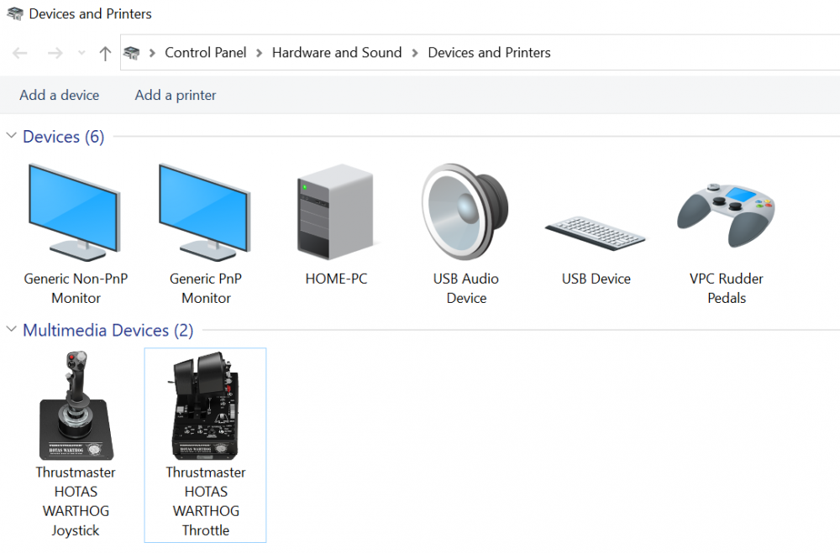Select the Thrustmaster HOTAS WARTHOG Throttle icon
This screenshot has width=840, height=553.
tap(205, 405)
